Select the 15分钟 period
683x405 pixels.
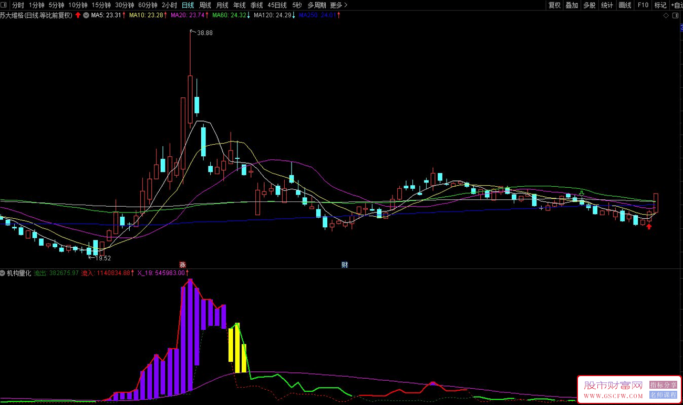(101, 5)
